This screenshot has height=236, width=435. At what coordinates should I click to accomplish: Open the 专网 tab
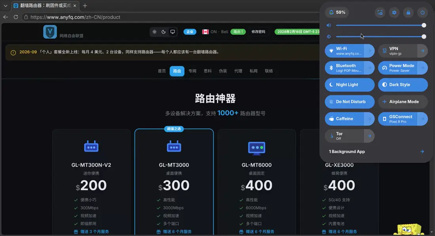(x=192, y=71)
